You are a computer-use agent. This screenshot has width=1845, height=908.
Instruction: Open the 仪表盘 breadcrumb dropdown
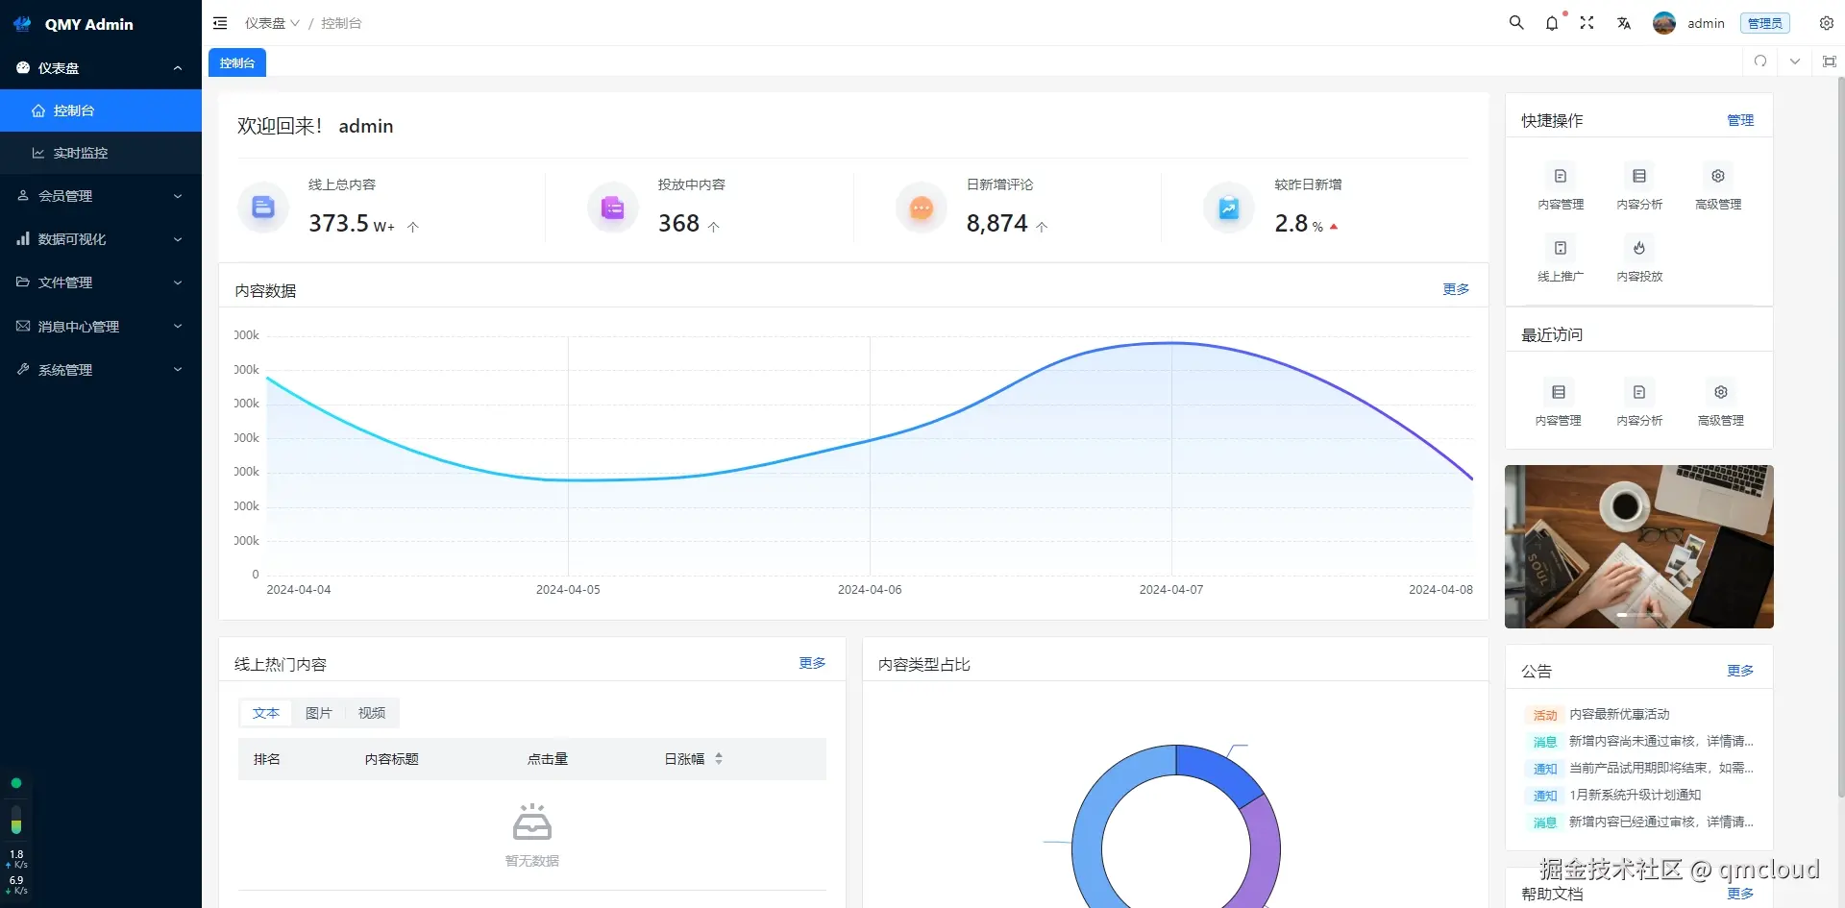tap(271, 22)
